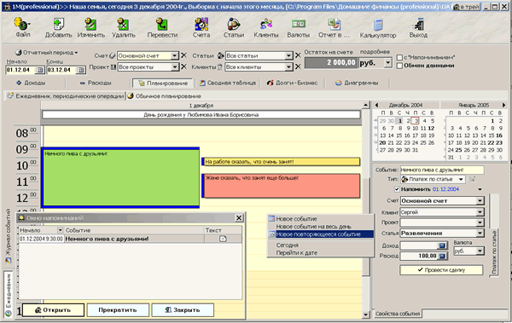Expand the Основной счет filter dropdown
The image size is (512, 323).
175,55
